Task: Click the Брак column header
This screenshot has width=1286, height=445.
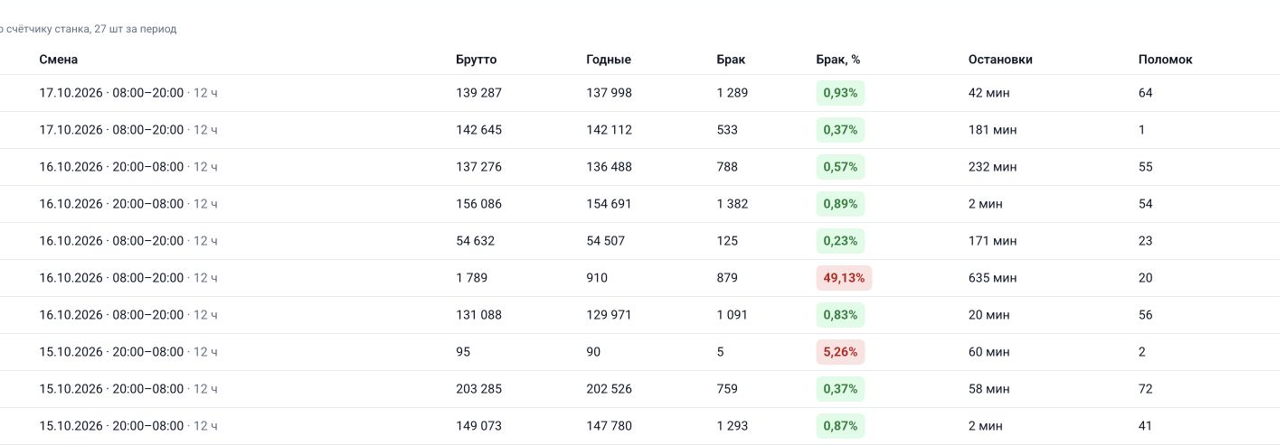Action: point(731,60)
